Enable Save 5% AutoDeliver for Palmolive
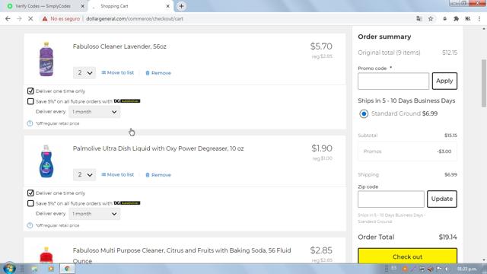Viewport: 487px width, 274px height. pos(30,203)
